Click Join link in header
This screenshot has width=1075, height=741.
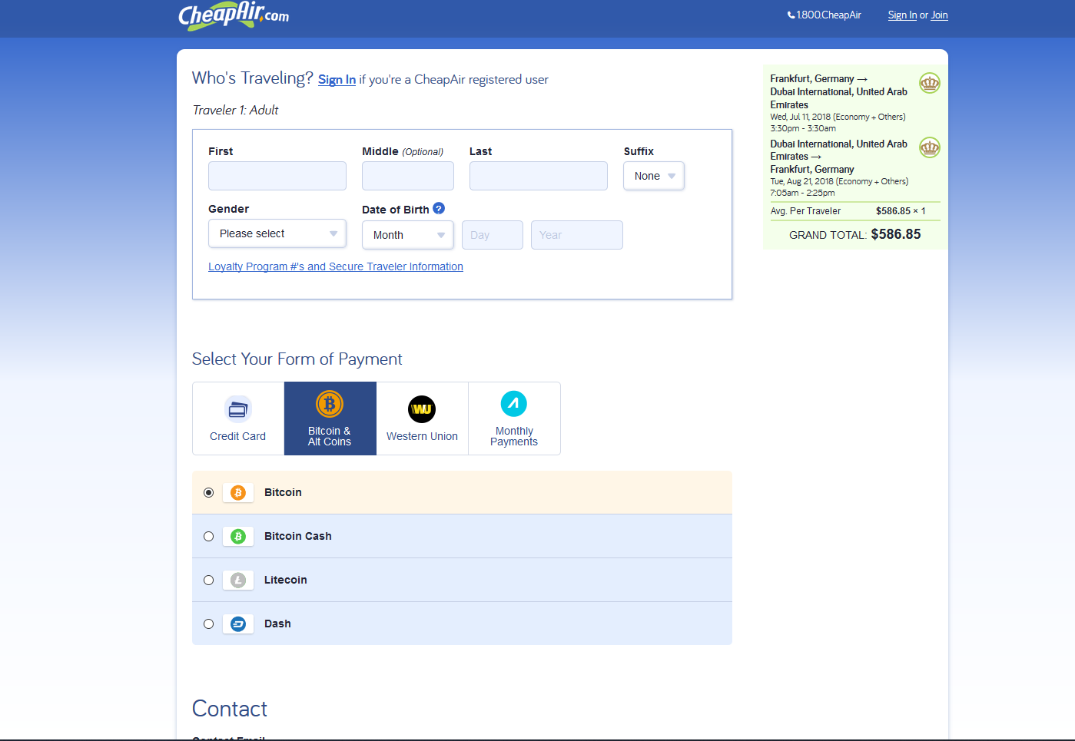(x=939, y=15)
